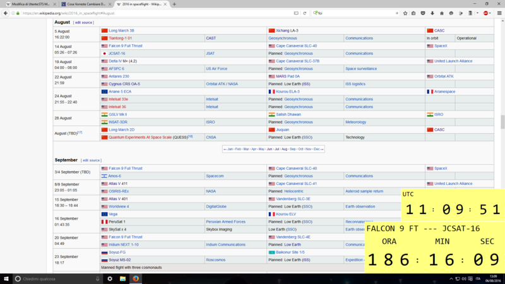
Task: Open the AFSPC 6 link
Action: click(116, 69)
